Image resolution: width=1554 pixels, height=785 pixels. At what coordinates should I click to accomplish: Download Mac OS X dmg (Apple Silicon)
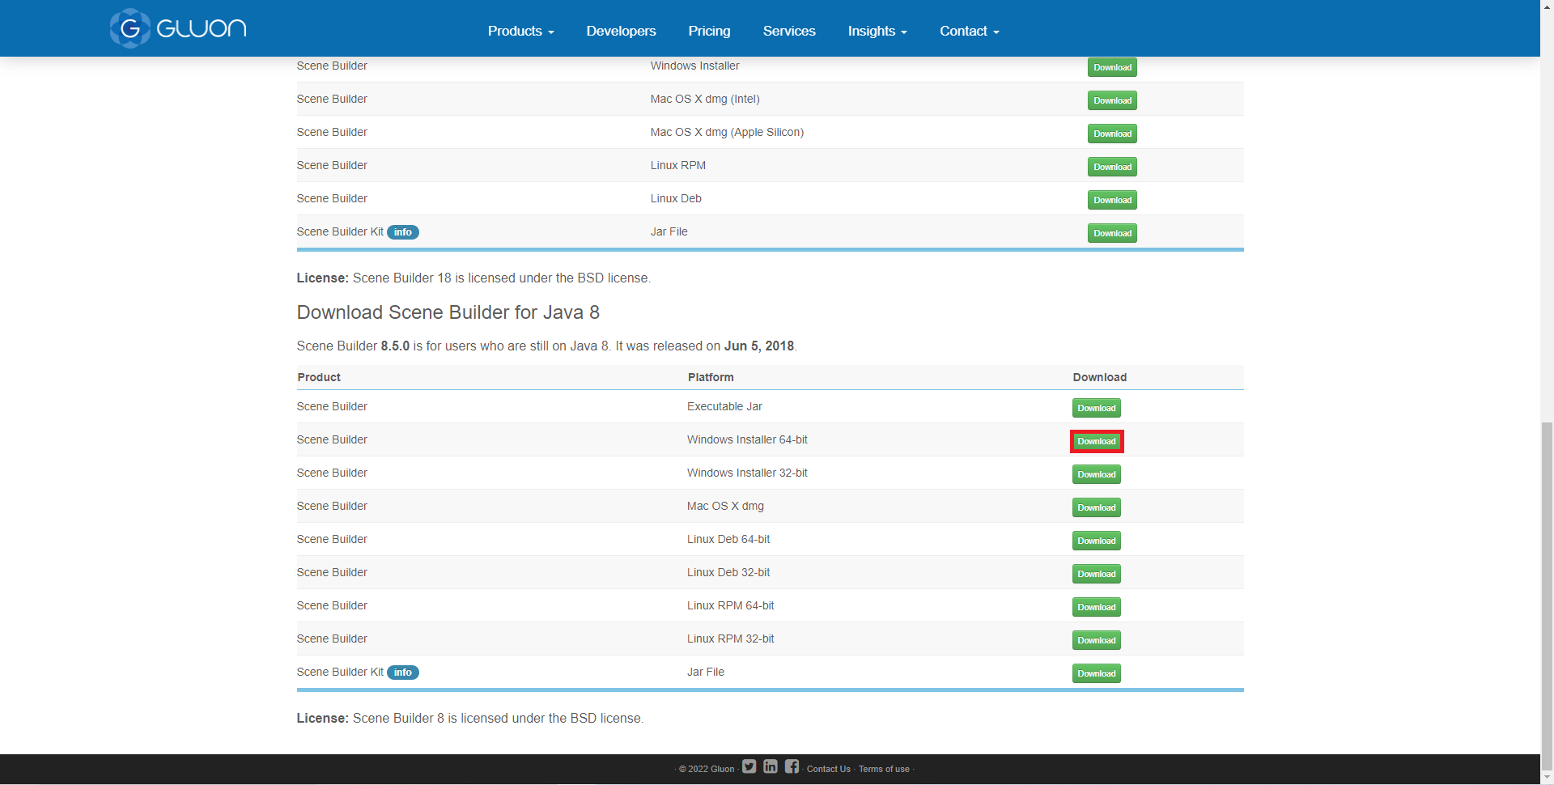(x=1112, y=134)
